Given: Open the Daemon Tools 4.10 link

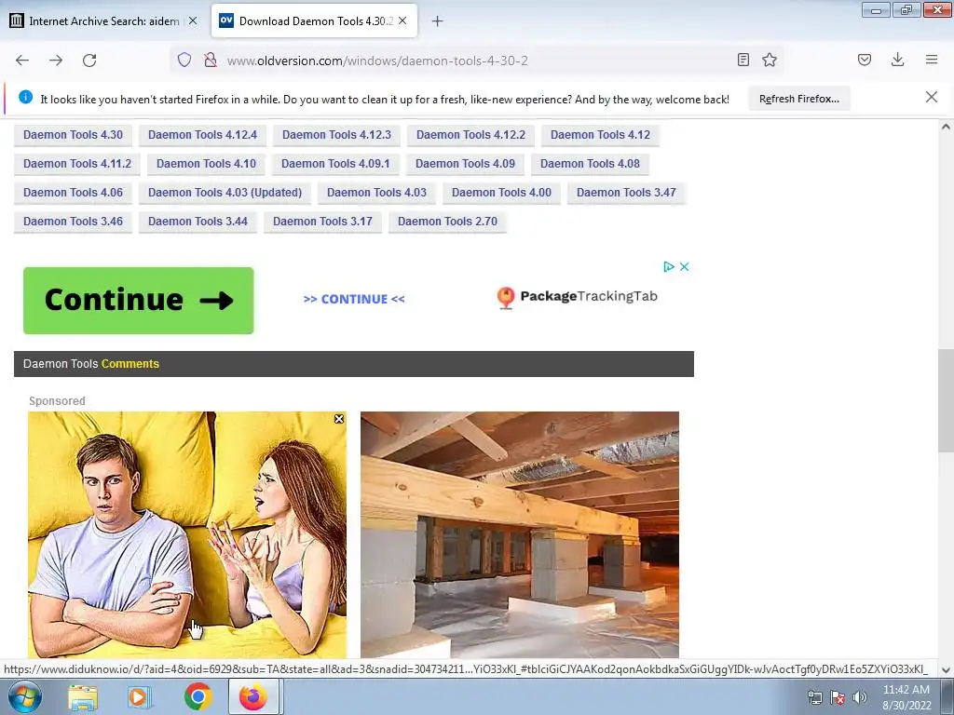Looking at the screenshot, I should tap(206, 164).
